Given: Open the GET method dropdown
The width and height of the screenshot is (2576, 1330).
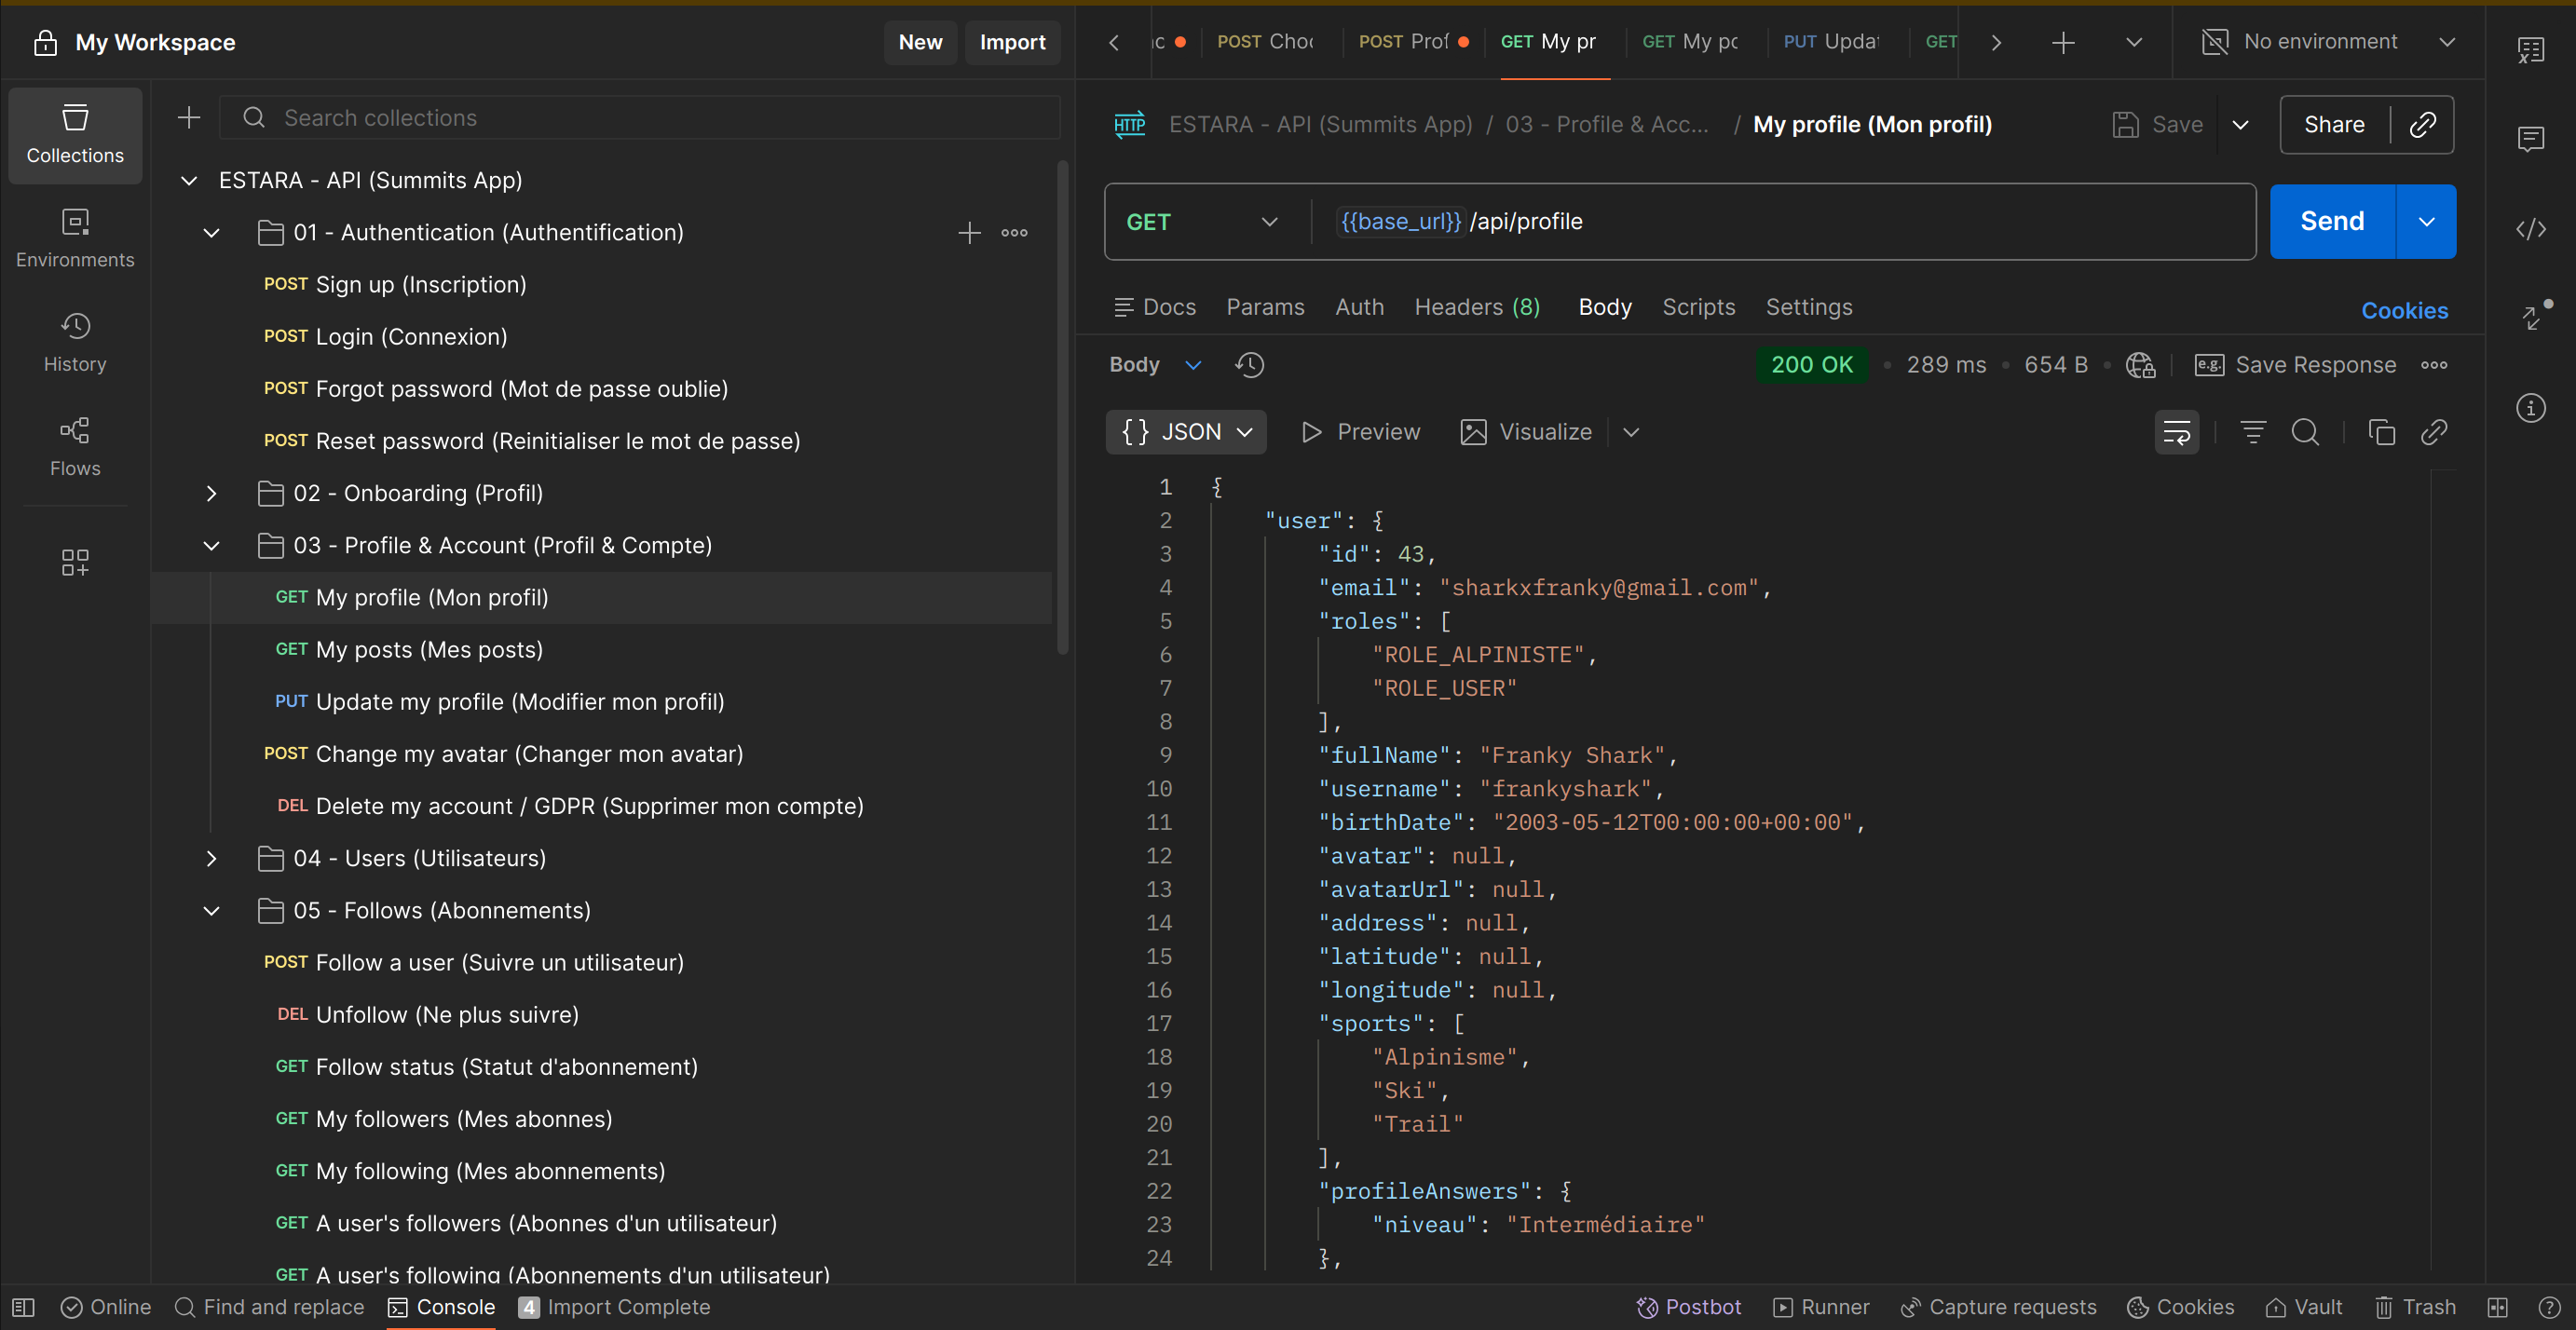Looking at the screenshot, I should pos(1202,222).
